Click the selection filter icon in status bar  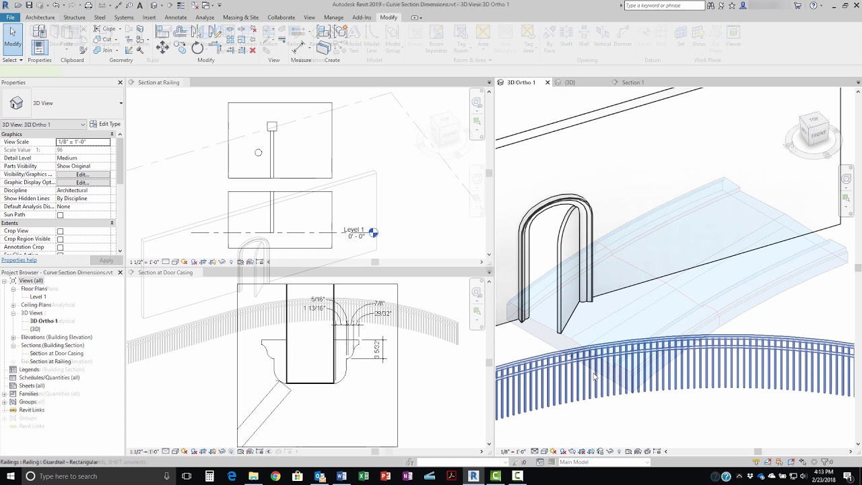(826, 462)
